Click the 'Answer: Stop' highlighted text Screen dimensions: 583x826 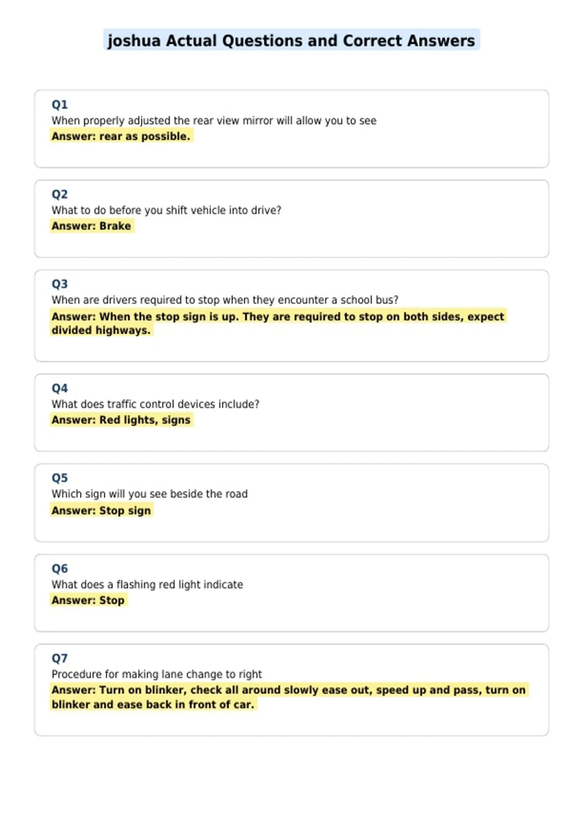(x=88, y=600)
